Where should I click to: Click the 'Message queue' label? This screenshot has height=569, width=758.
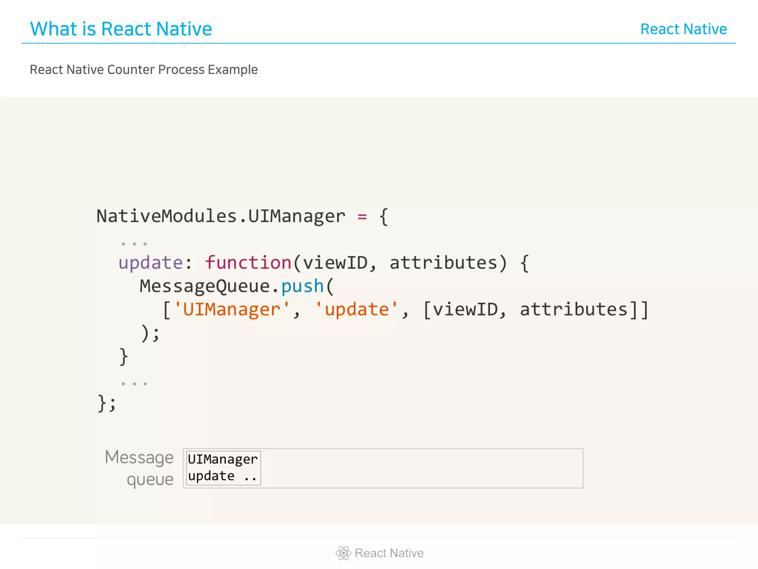click(139, 468)
